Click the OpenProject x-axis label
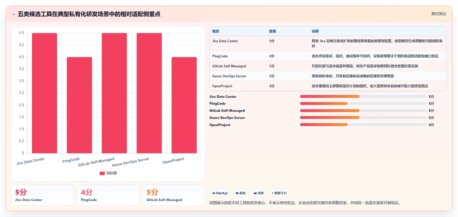This screenshot has height=217, width=458. click(x=173, y=161)
